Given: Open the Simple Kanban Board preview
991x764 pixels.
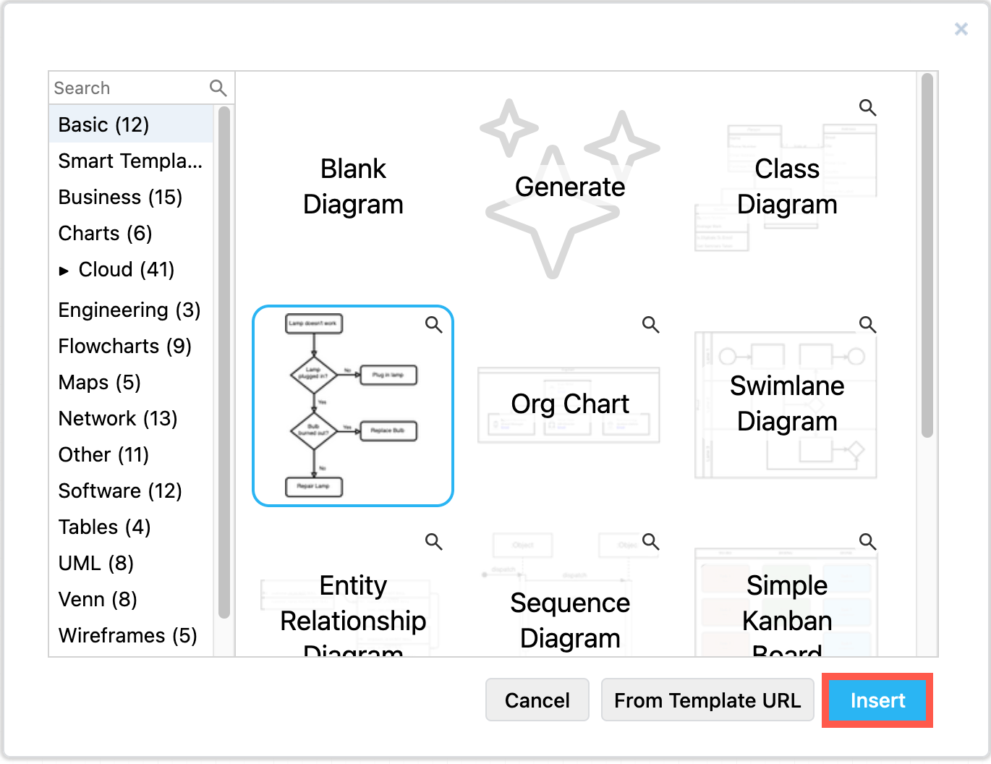Looking at the screenshot, I should (867, 542).
